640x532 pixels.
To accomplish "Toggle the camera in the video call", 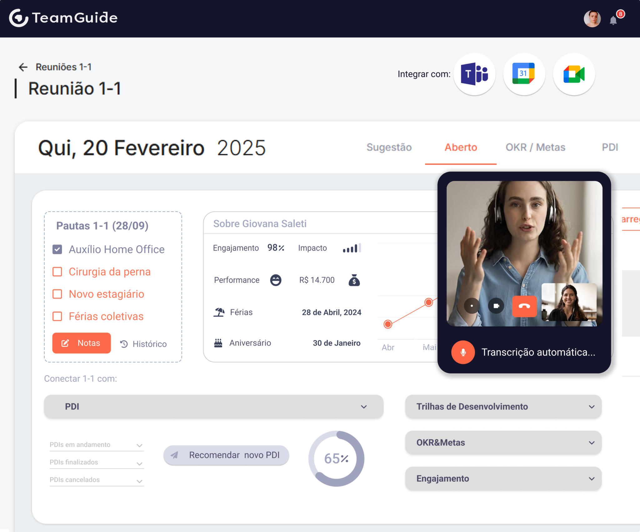I will (496, 306).
